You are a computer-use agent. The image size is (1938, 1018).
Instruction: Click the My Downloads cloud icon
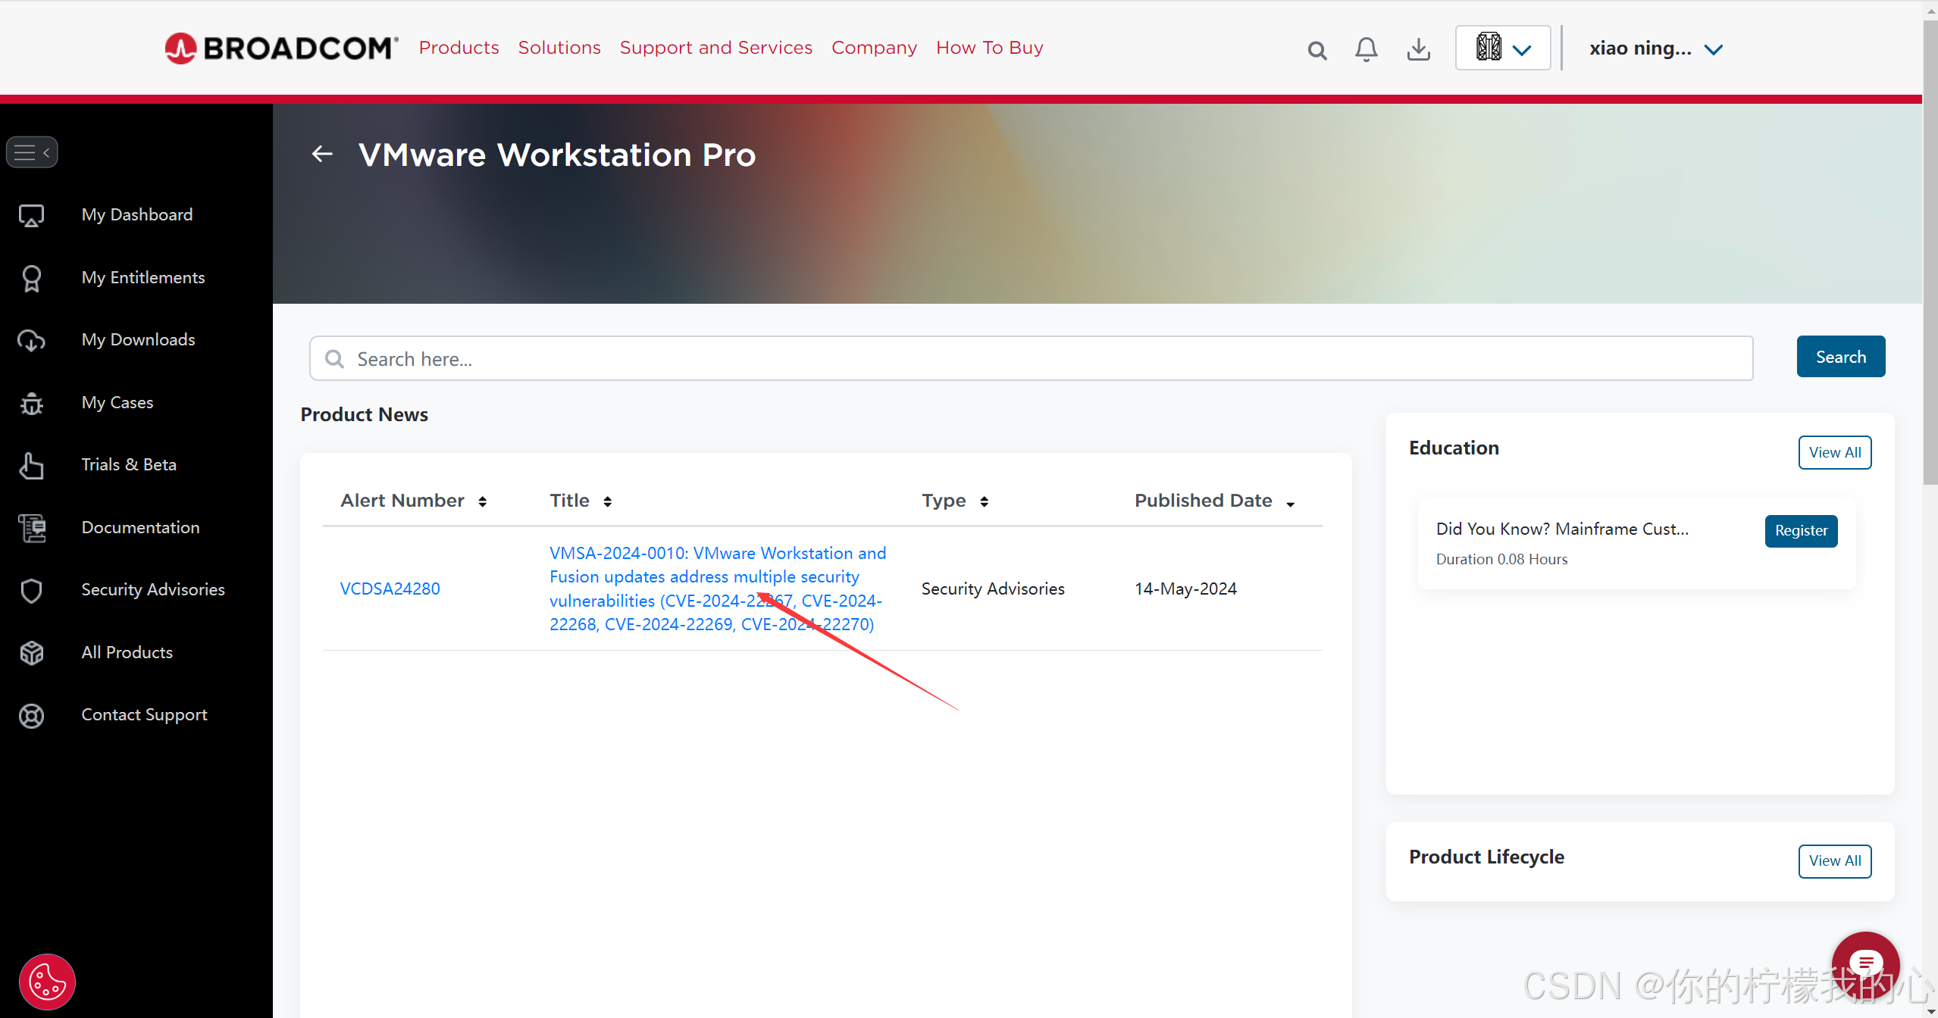(31, 341)
